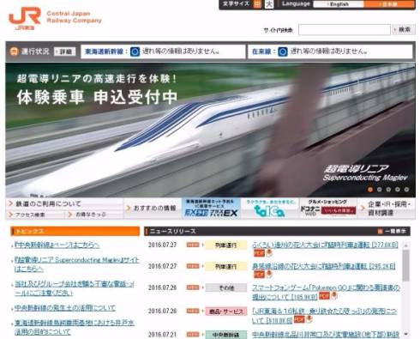The image size is (420, 339).
Task: Open JR東海&16私鉄 乗り鉄☆たびきっぷ news link
Action: [325, 316]
